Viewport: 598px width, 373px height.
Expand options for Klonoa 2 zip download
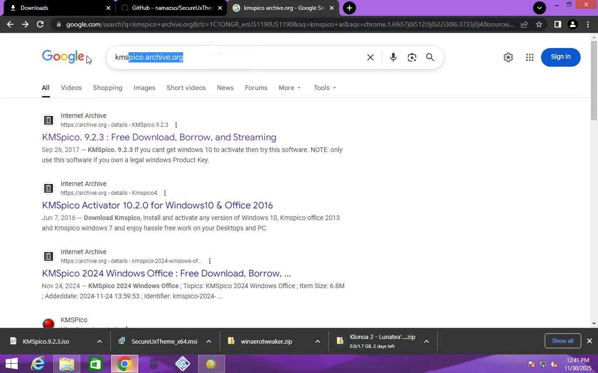pos(427,341)
